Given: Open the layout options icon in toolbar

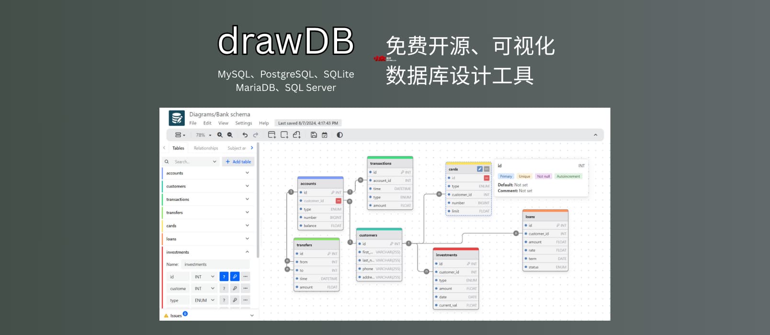Looking at the screenshot, I should pos(180,135).
